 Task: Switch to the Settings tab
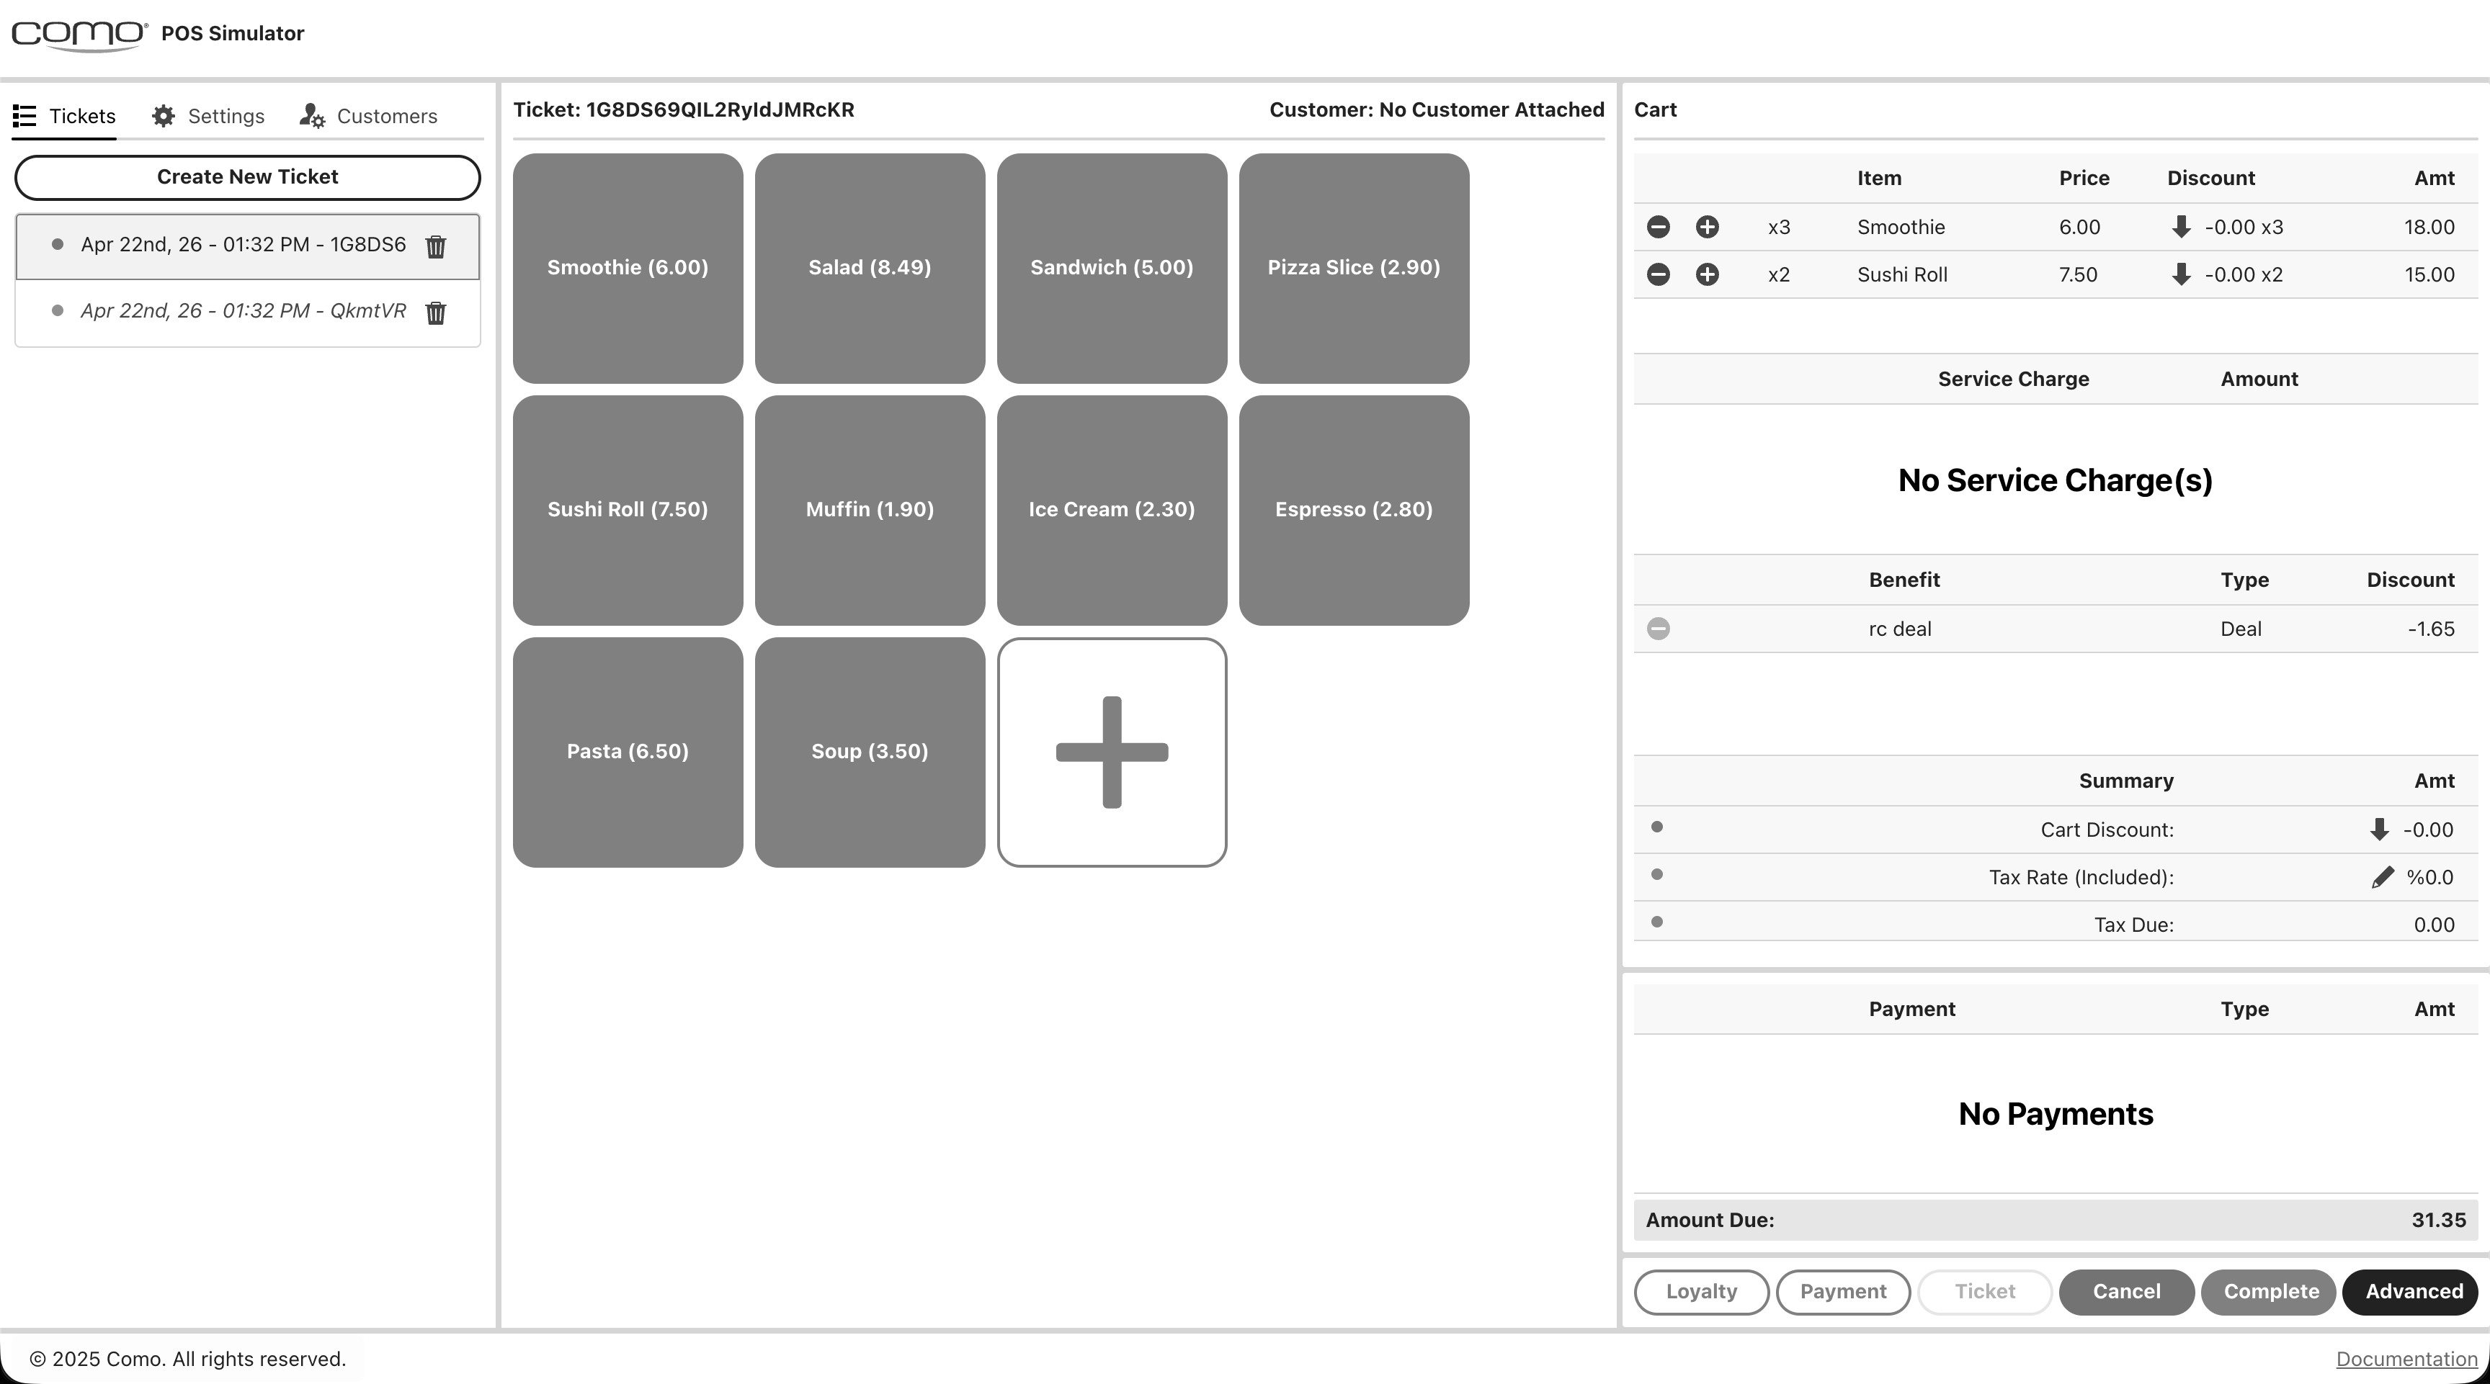[x=207, y=116]
